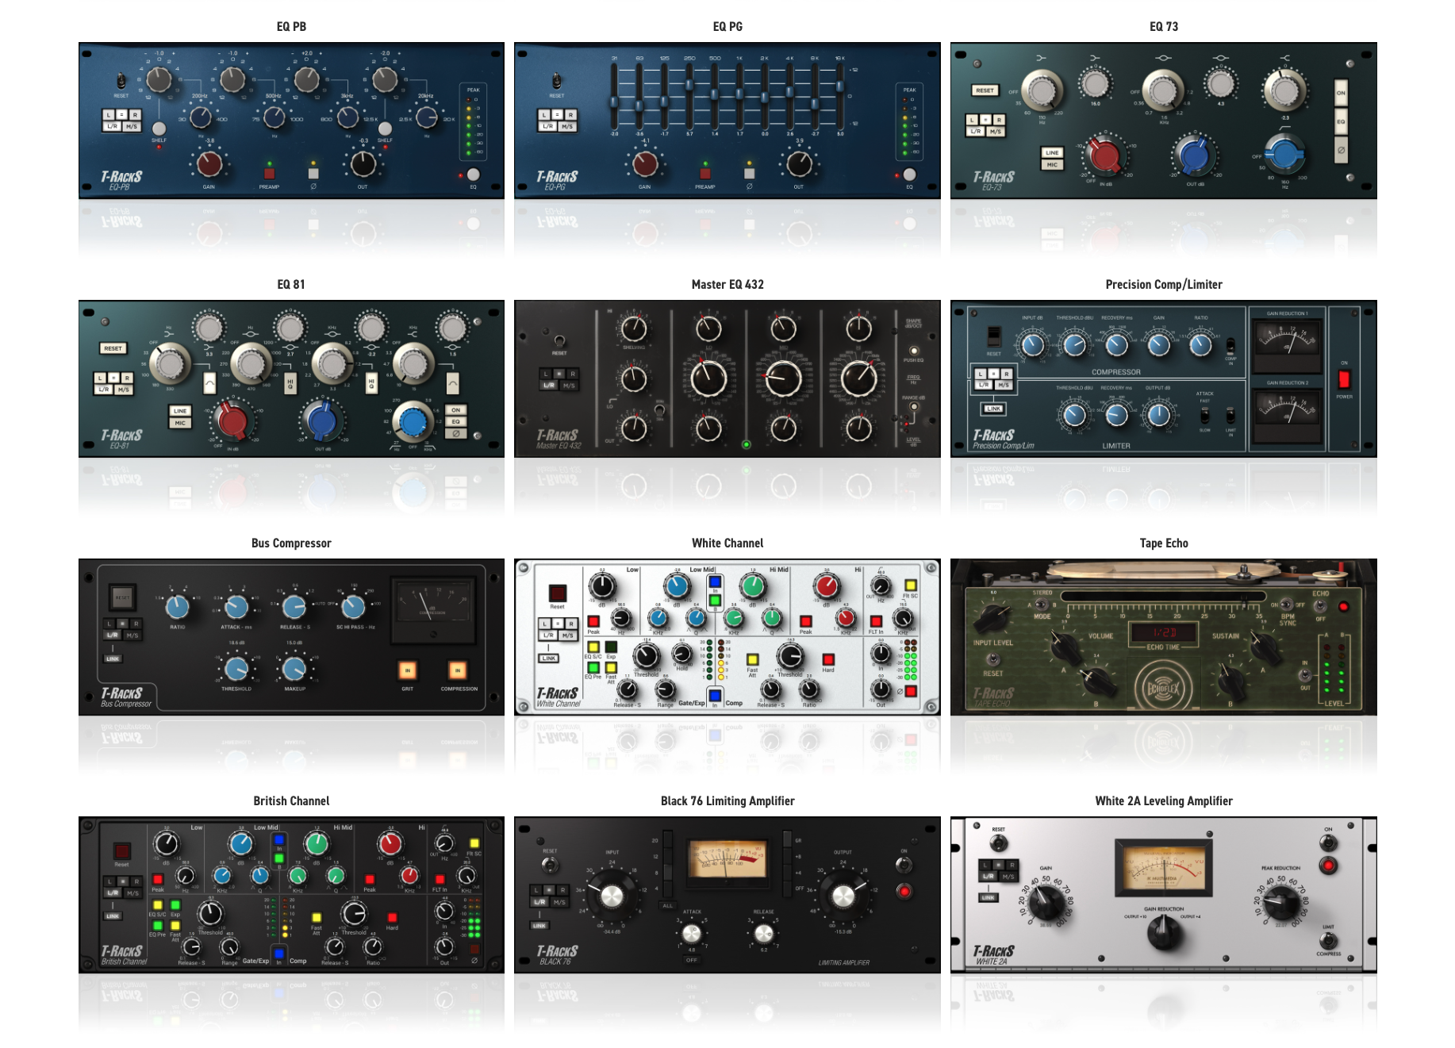Click the SC HI PASS knob on Bus Compressor
The image size is (1455, 1048).
(x=353, y=608)
